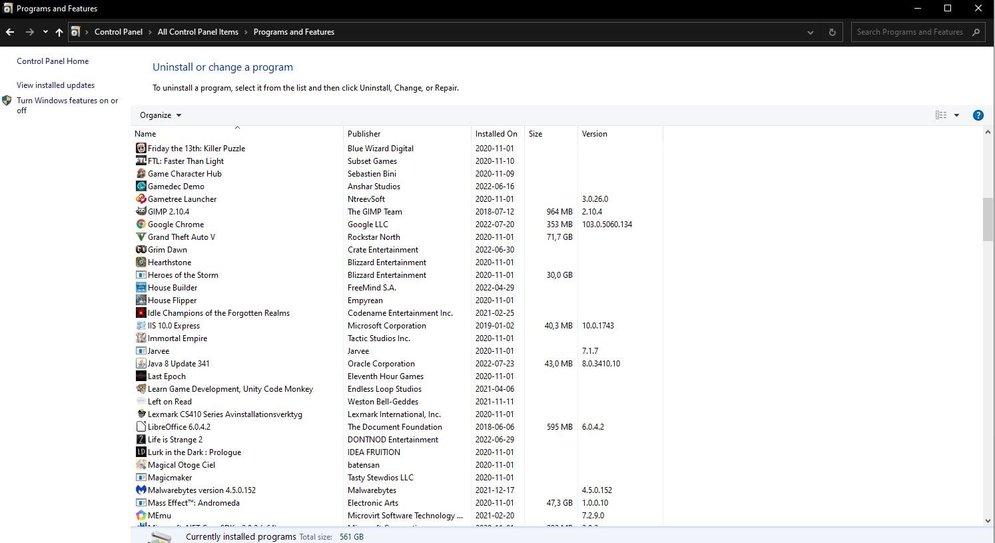Click the Immortal Empire icon

point(141,338)
